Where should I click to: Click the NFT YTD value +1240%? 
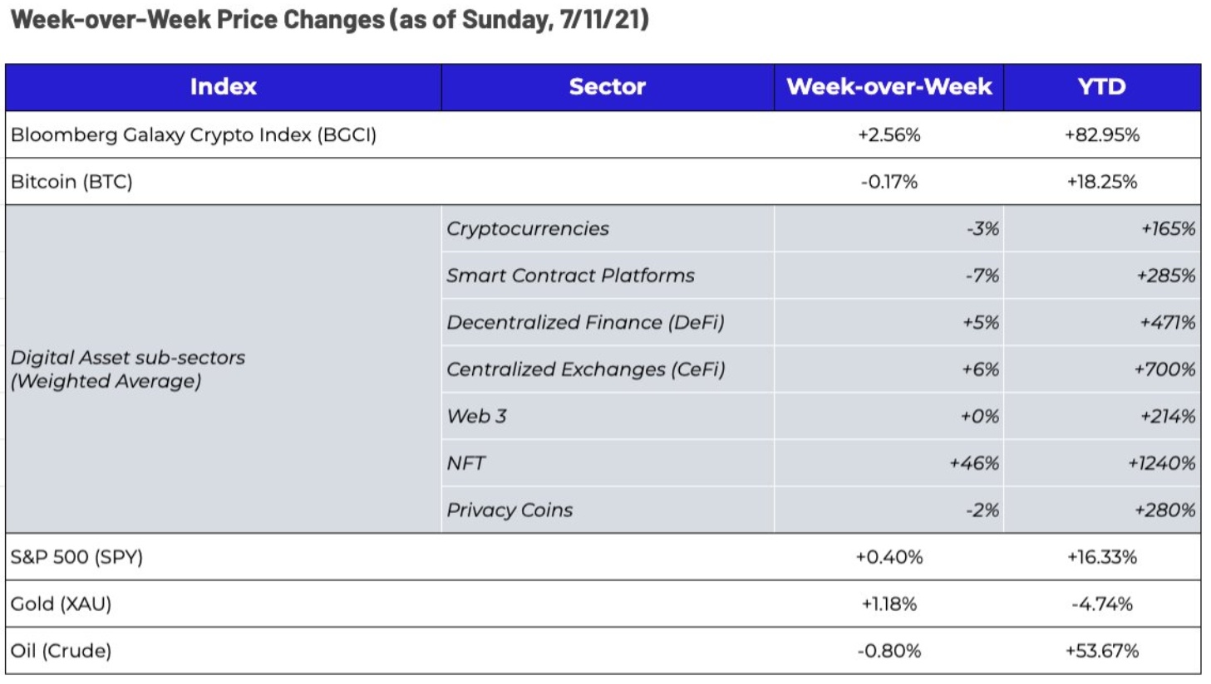tap(1161, 463)
